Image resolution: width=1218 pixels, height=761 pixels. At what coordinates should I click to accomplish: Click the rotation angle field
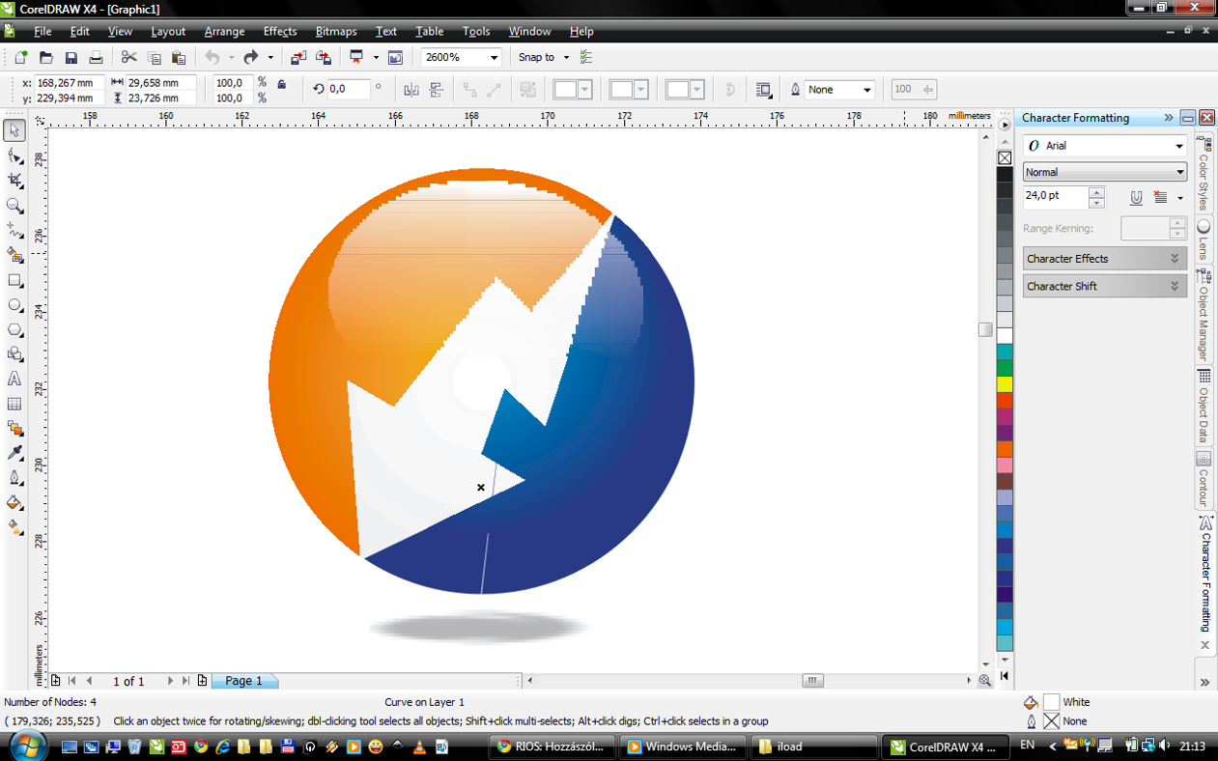click(x=348, y=89)
